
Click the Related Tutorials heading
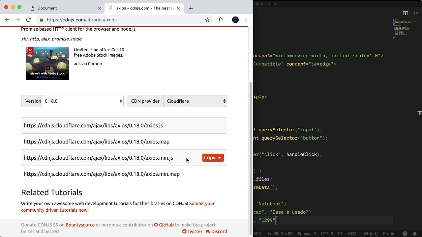click(51, 192)
